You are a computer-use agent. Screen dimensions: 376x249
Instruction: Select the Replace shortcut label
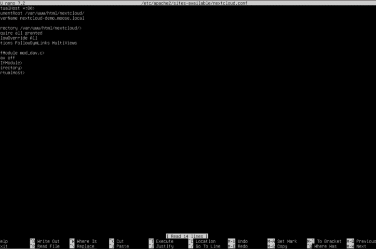[85, 247]
